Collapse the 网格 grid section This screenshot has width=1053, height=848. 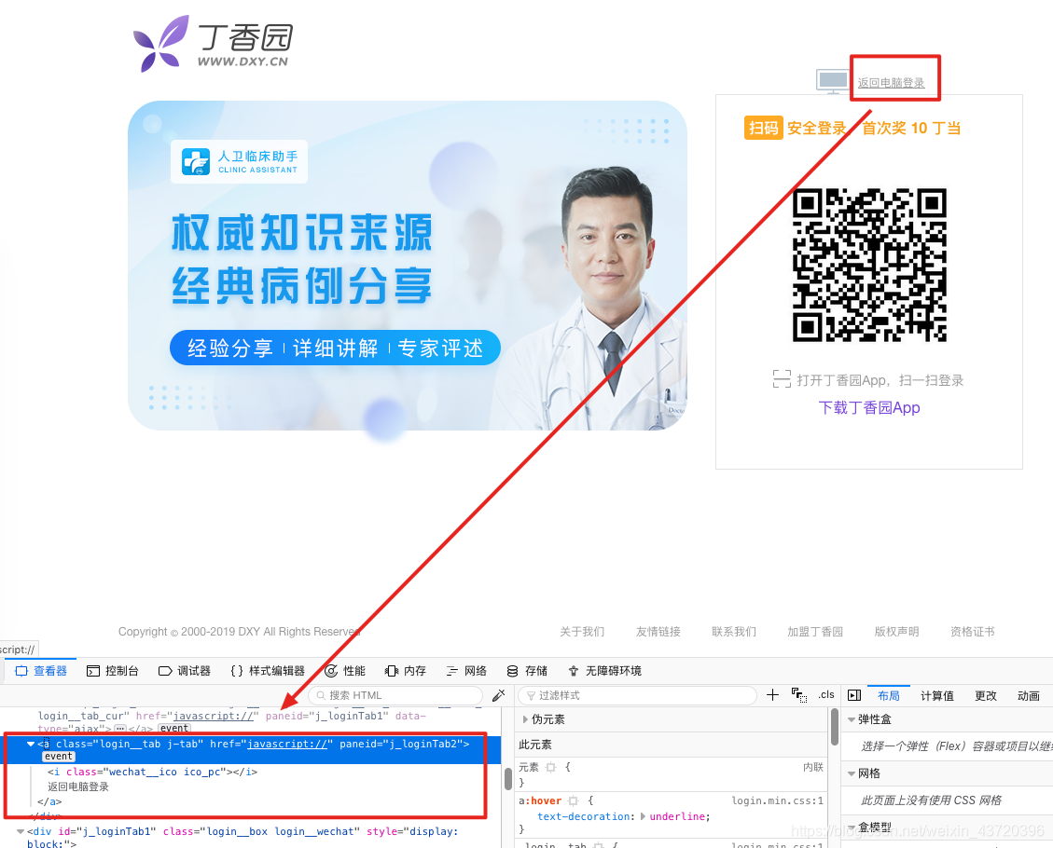[x=852, y=773]
